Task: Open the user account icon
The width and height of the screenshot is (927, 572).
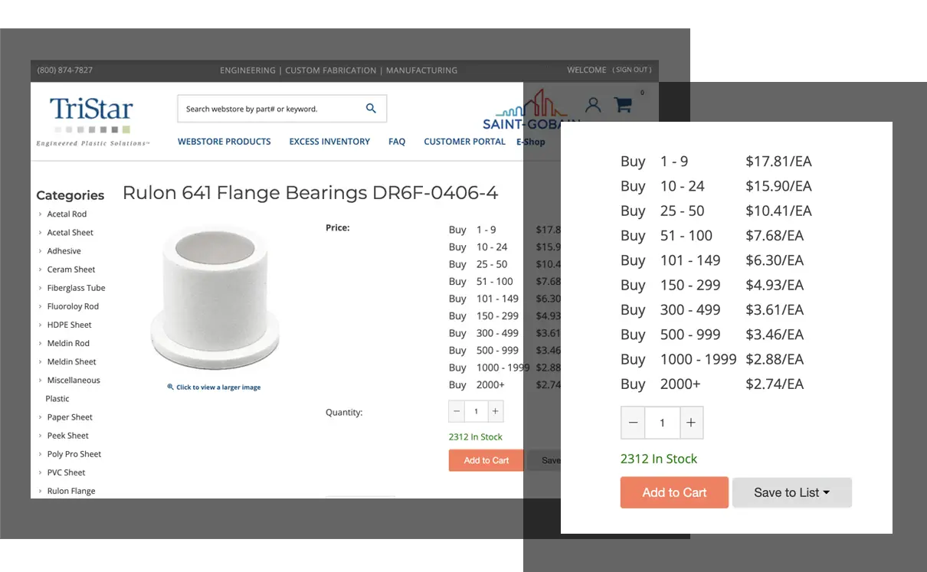Action: coord(593,105)
